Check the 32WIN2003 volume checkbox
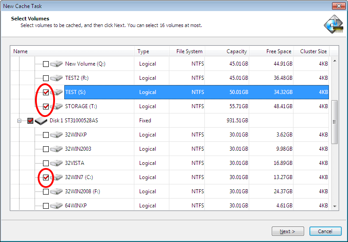The width and height of the screenshot is (348, 242). point(46,149)
